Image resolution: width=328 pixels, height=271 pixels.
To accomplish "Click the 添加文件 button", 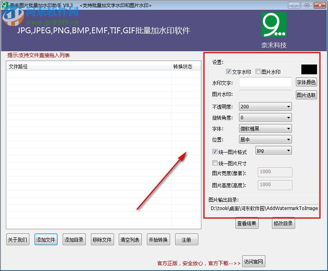I will point(46,239).
